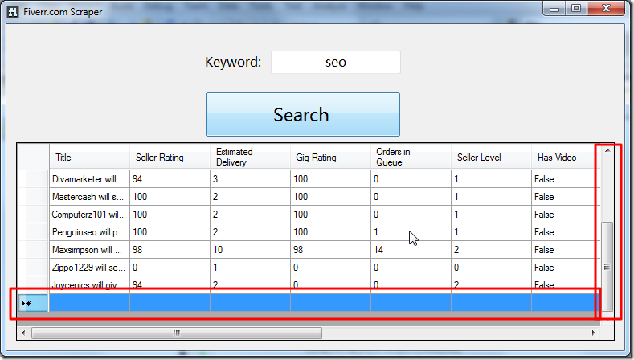
Task: Select Has Video False in Zippo1229 row
Action: [x=566, y=268]
